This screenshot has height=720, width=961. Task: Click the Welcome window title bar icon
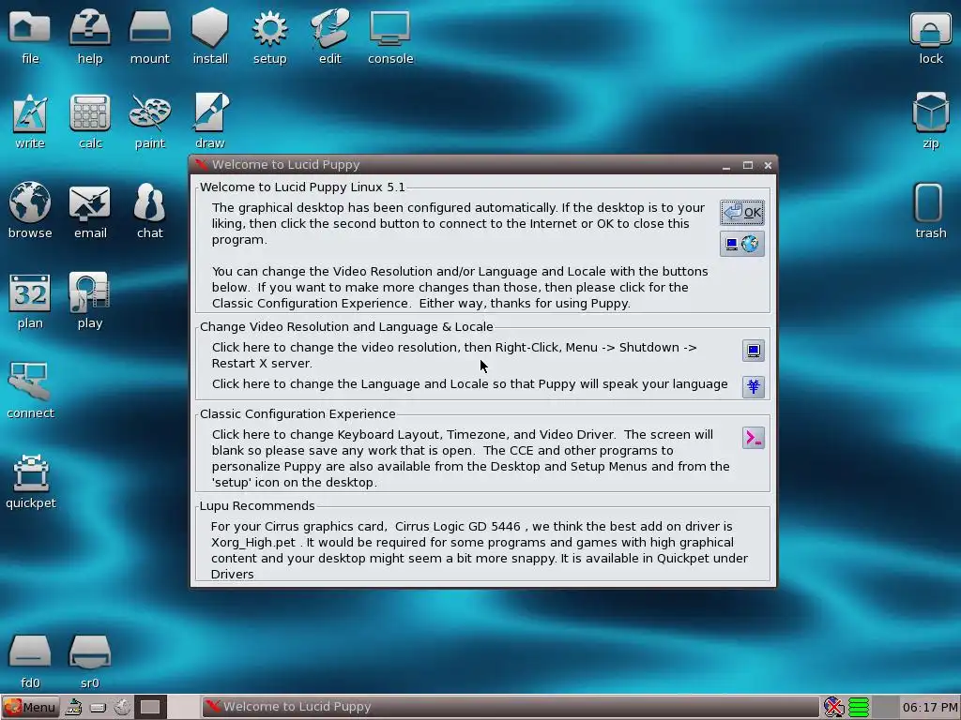point(201,164)
